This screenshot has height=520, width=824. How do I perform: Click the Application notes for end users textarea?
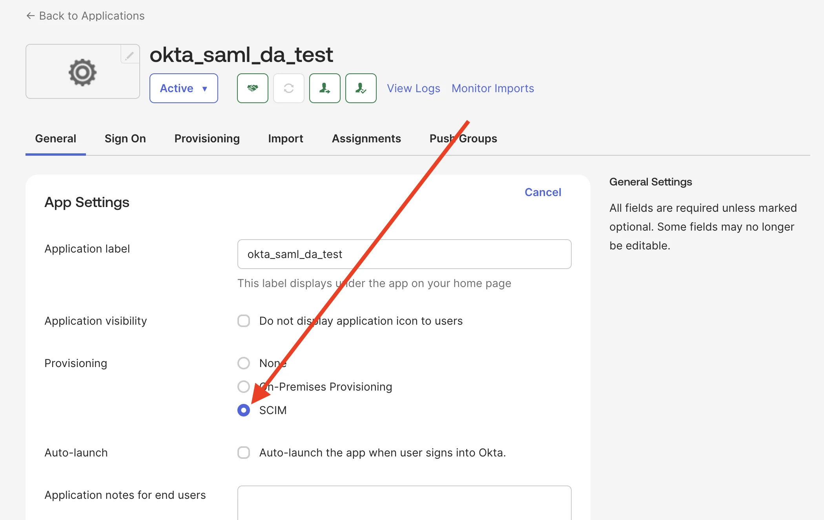tap(405, 503)
